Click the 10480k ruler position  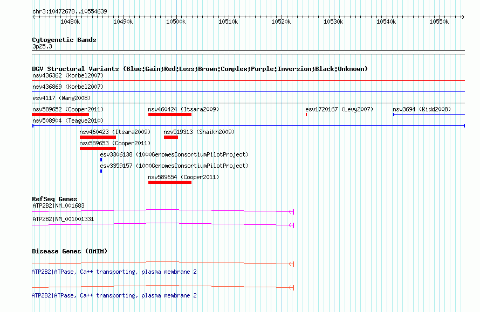tap(70, 22)
